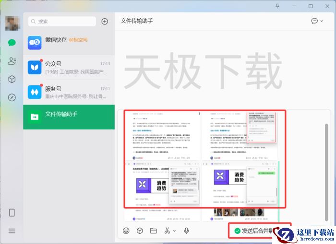Select the top-right pasted screenshot thumbnail
The image size is (336, 244).
point(240,136)
